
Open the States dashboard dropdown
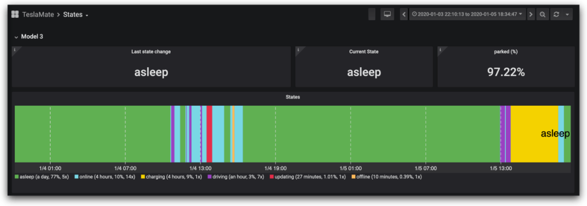[x=76, y=15]
